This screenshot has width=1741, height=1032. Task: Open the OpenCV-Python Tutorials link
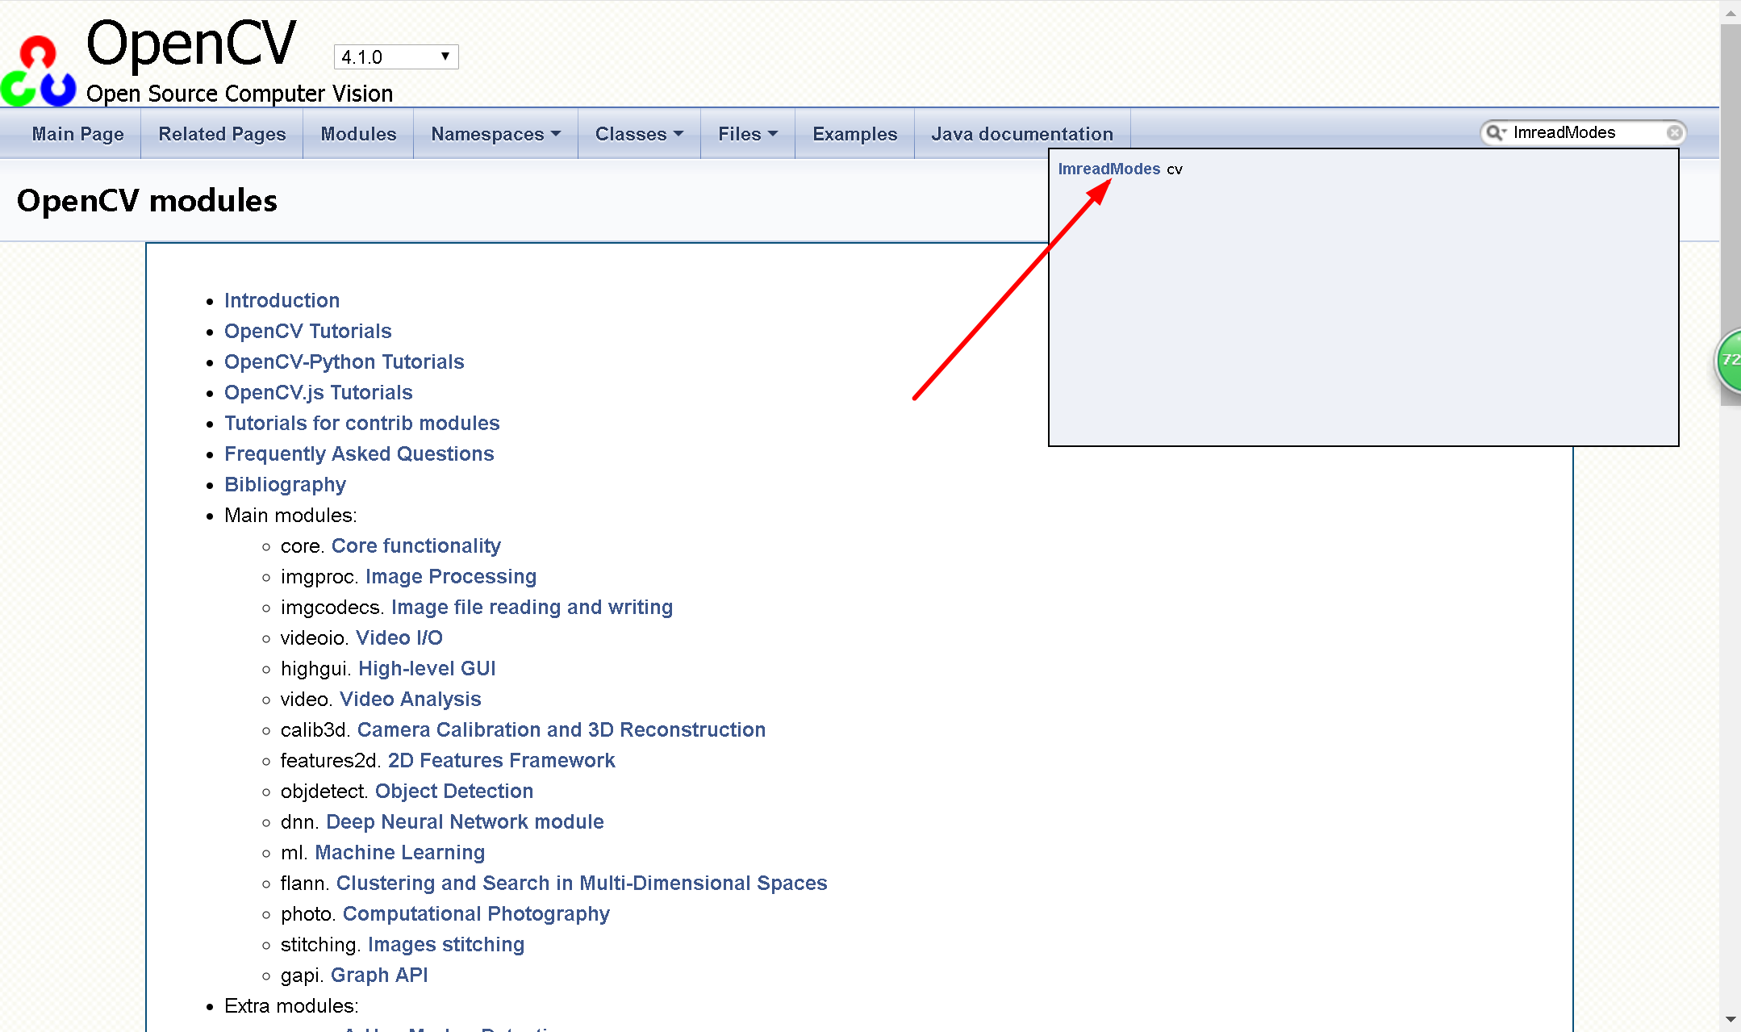(344, 361)
